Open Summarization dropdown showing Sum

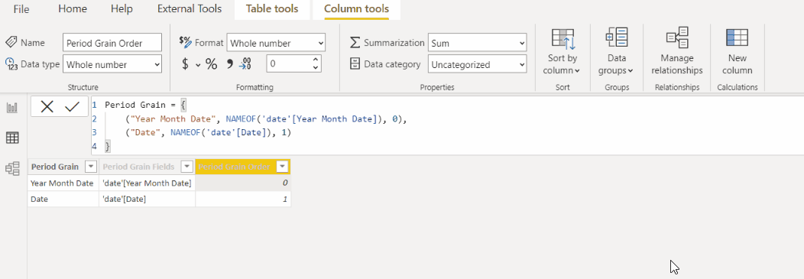(x=478, y=43)
